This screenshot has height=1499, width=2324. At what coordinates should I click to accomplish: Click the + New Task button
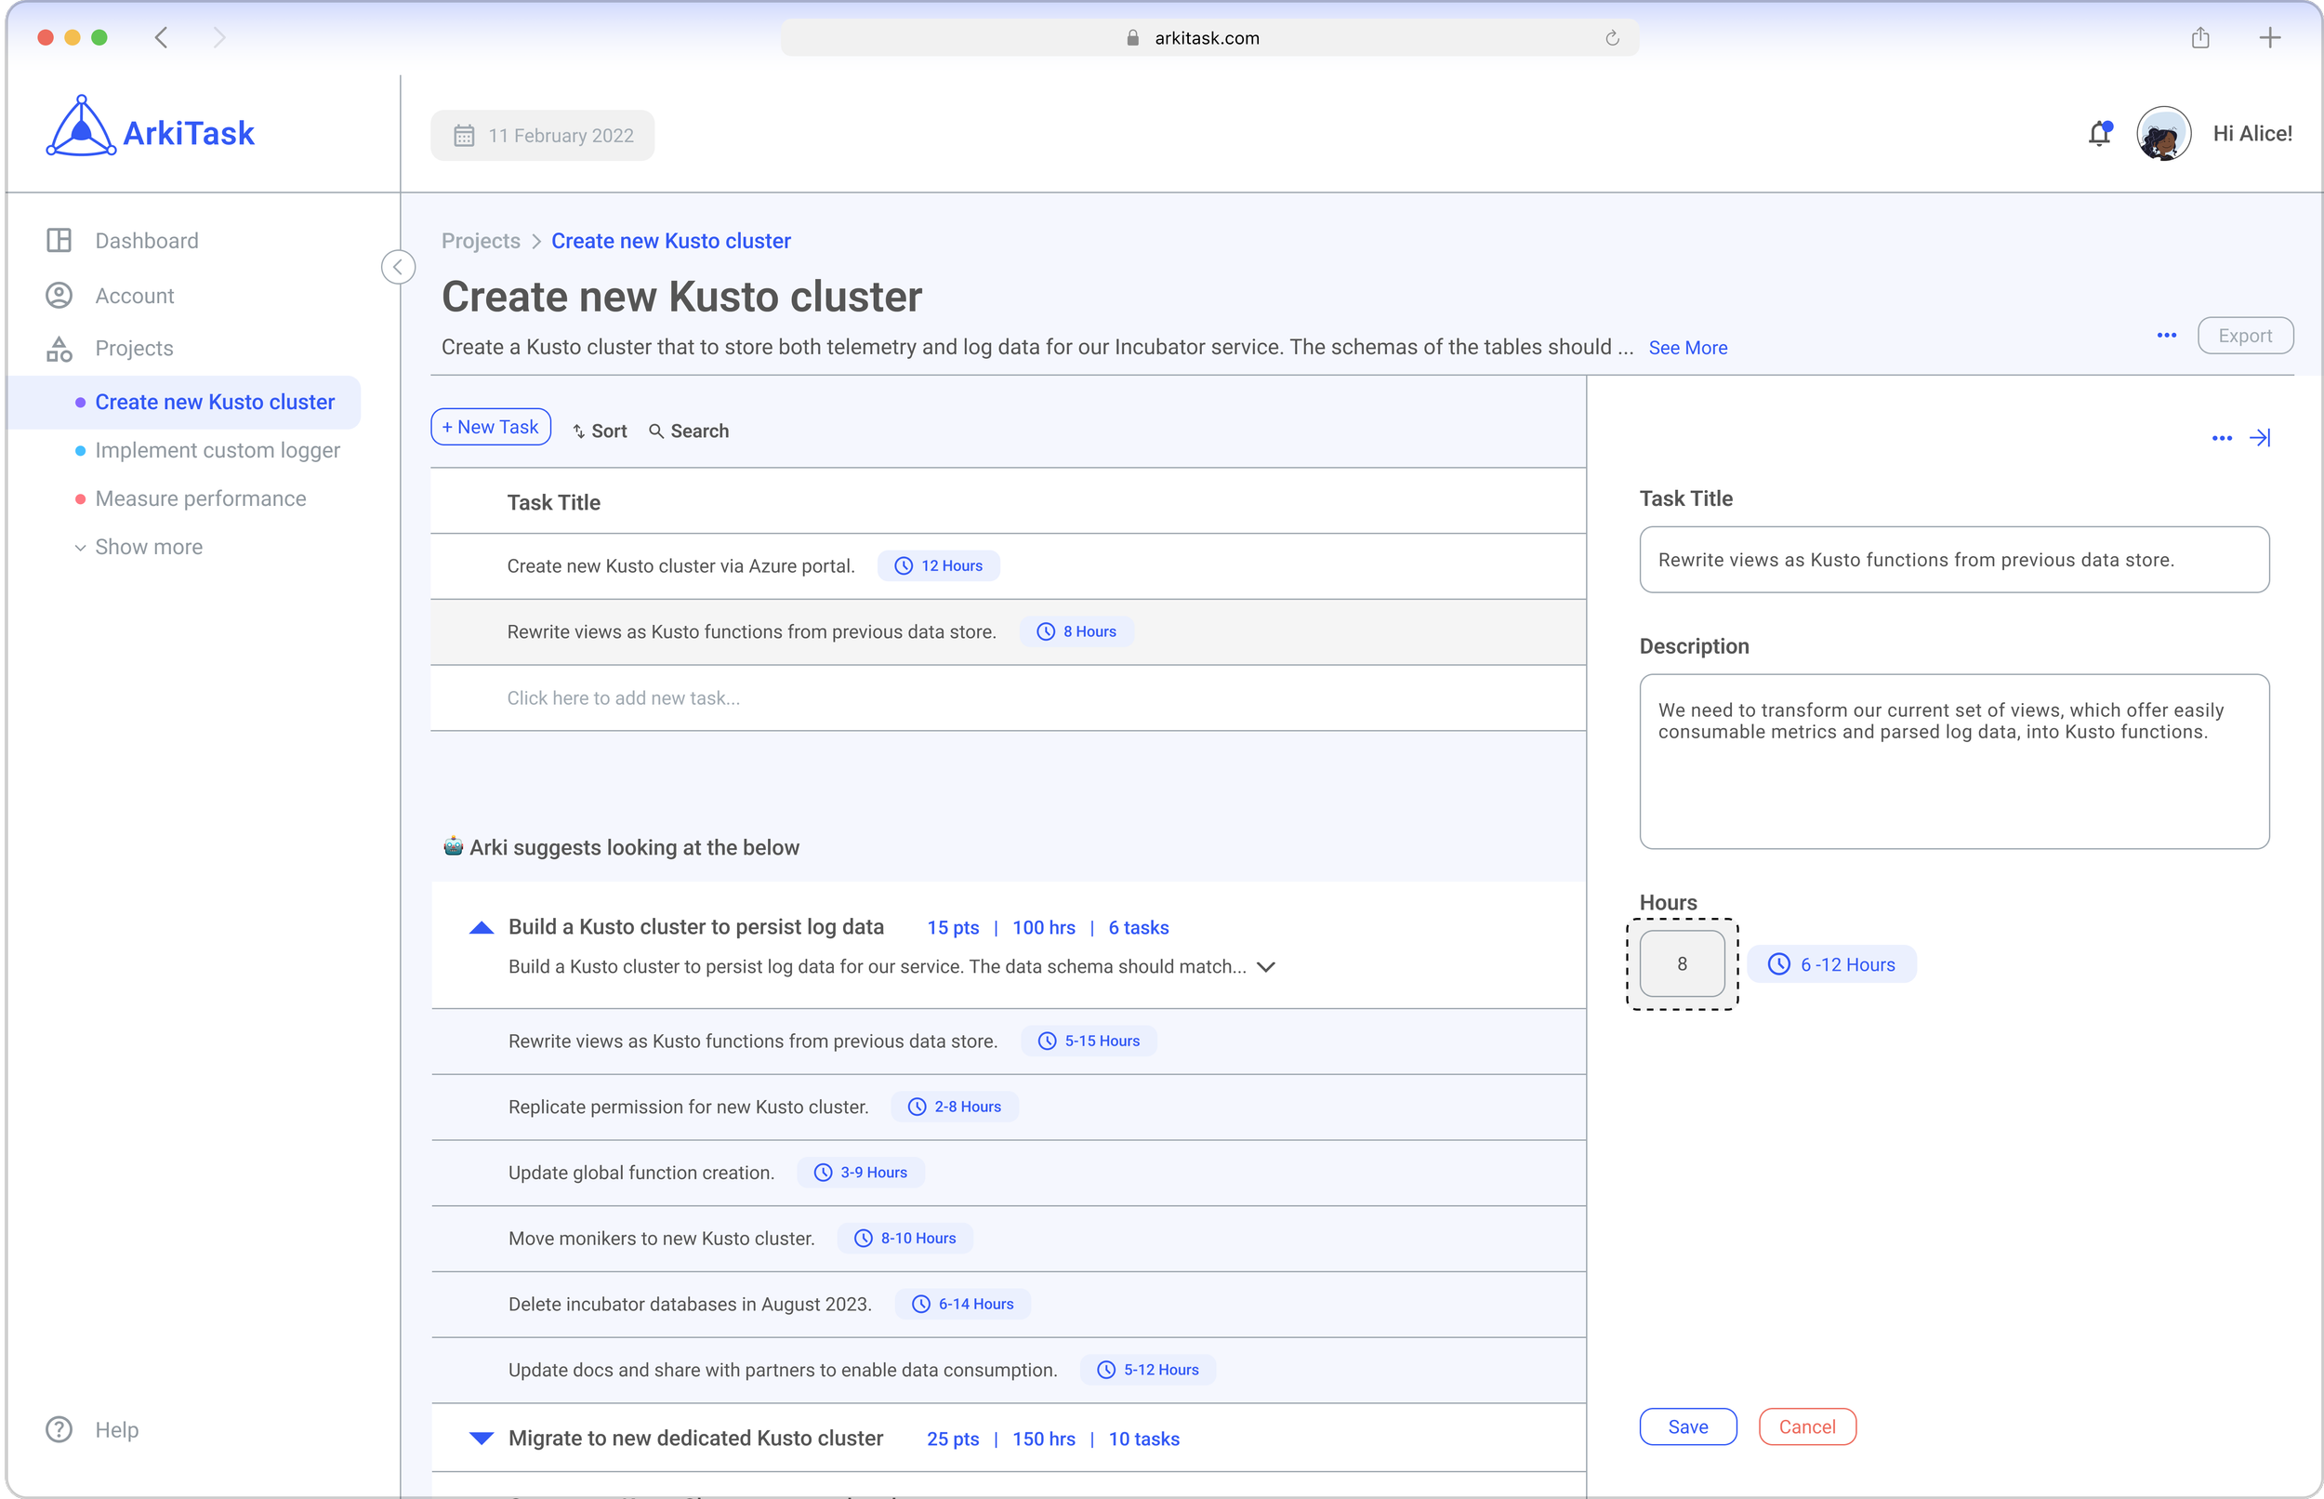tap(490, 428)
